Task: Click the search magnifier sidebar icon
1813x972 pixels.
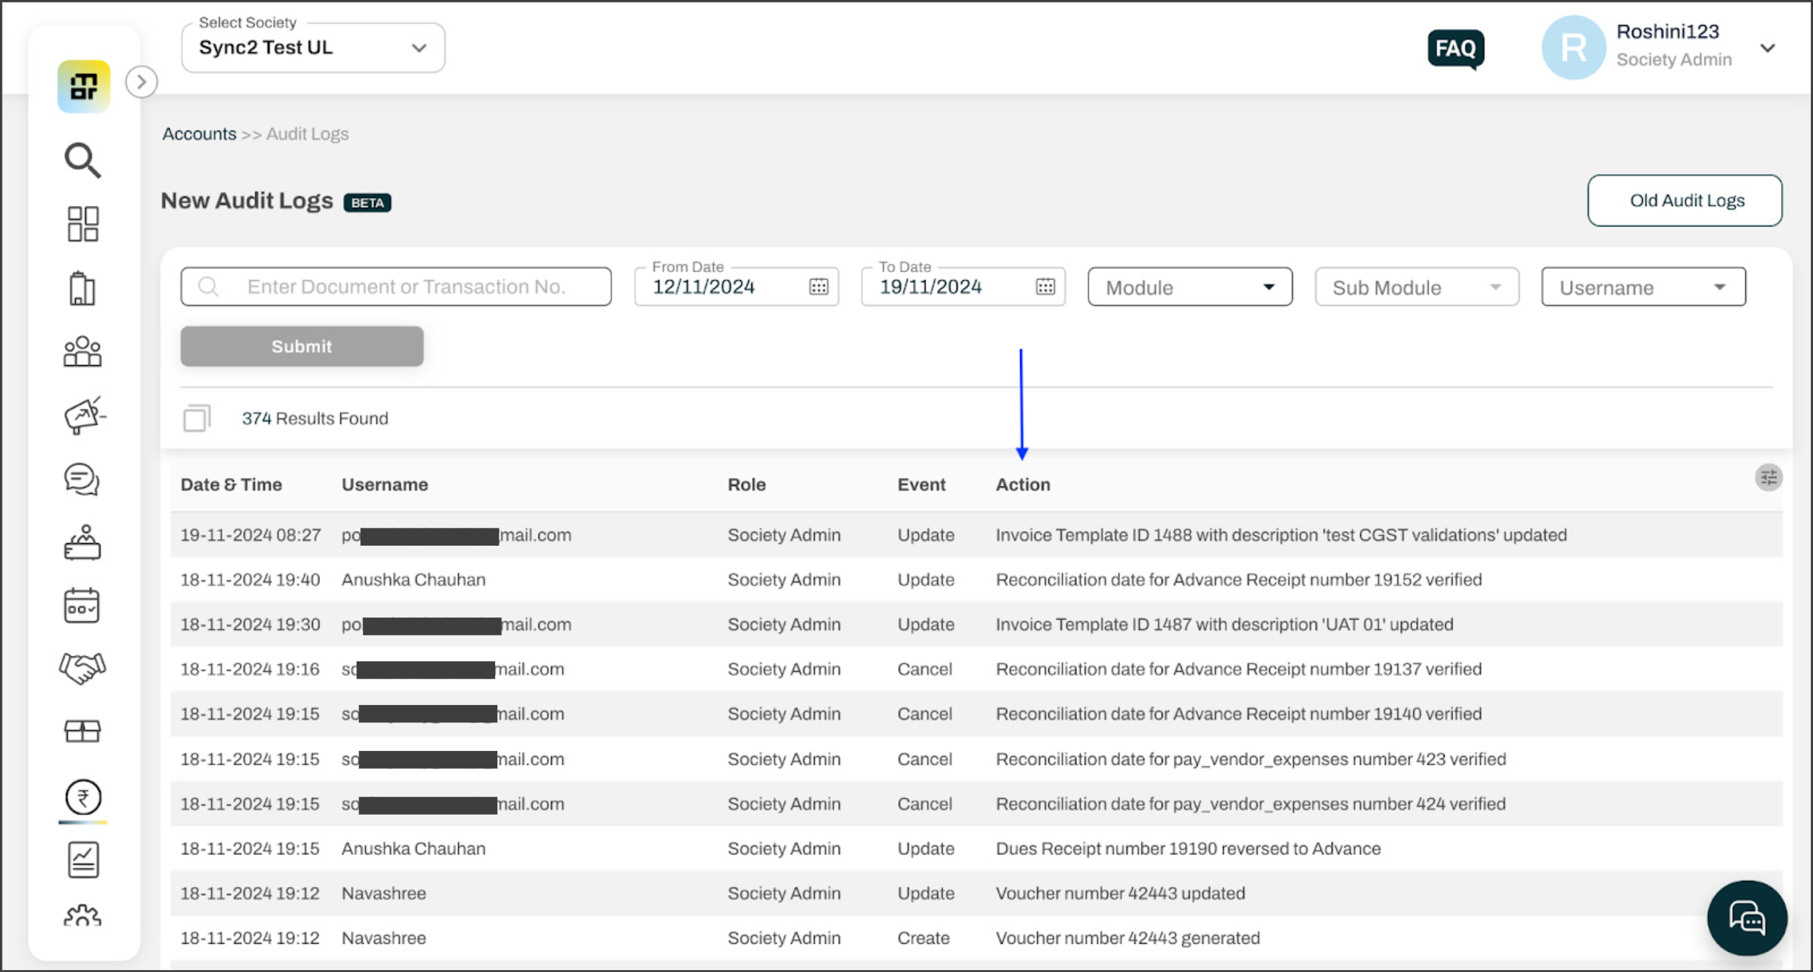Action: 82,161
